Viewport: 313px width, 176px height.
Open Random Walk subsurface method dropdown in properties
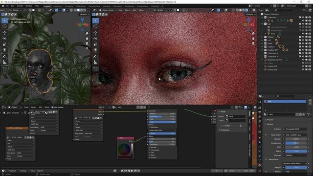pyautogui.click(x=294, y=163)
